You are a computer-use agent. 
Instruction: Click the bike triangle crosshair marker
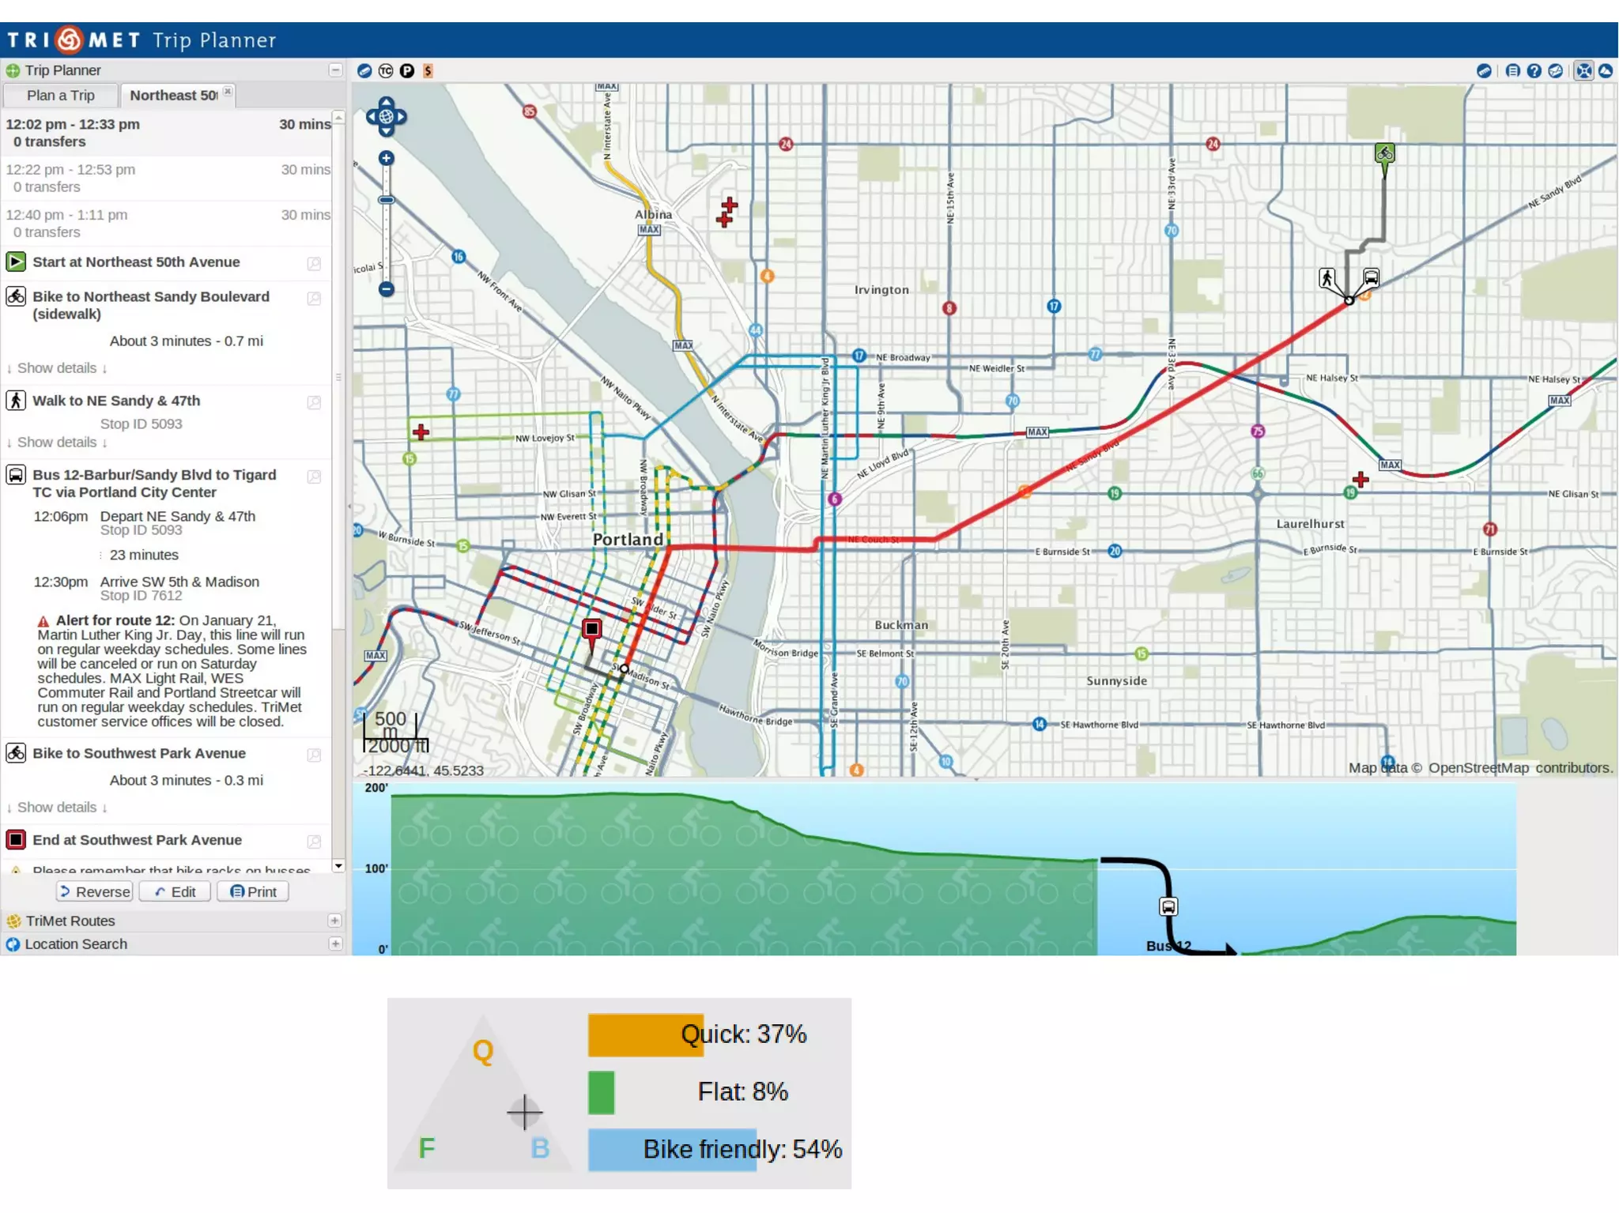tap(524, 1112)
